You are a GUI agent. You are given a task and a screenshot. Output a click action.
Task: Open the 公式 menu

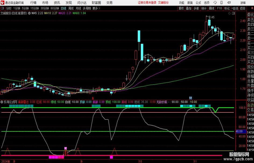[198, 3]
